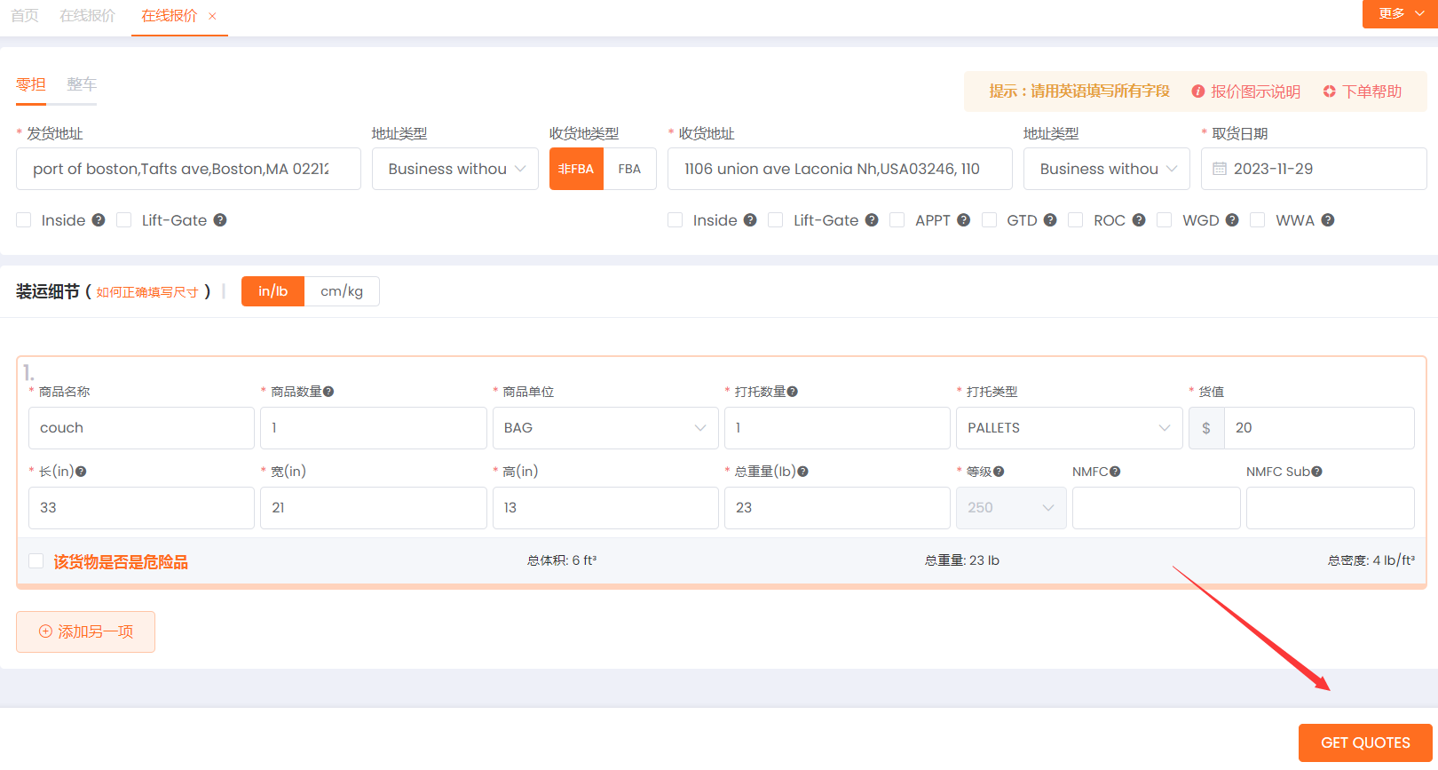The image size is (1438, 770).
Task: Click the info icon beside 报价图示说明
Action: click(x=1198, y=91)
